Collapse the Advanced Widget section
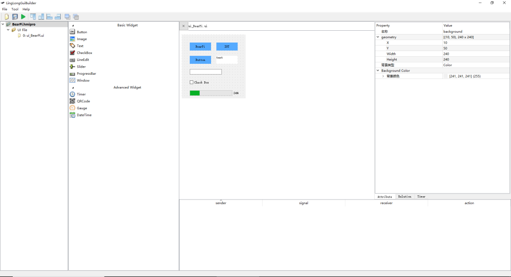The height and width of the screenshot is (277, 511). tap(73, 87)
